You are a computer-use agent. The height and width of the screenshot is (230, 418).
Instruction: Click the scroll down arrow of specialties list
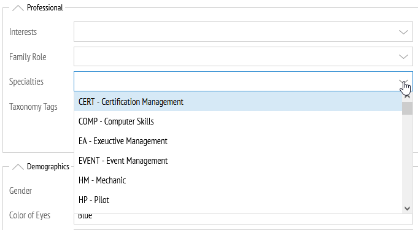[x=407, y=209]
